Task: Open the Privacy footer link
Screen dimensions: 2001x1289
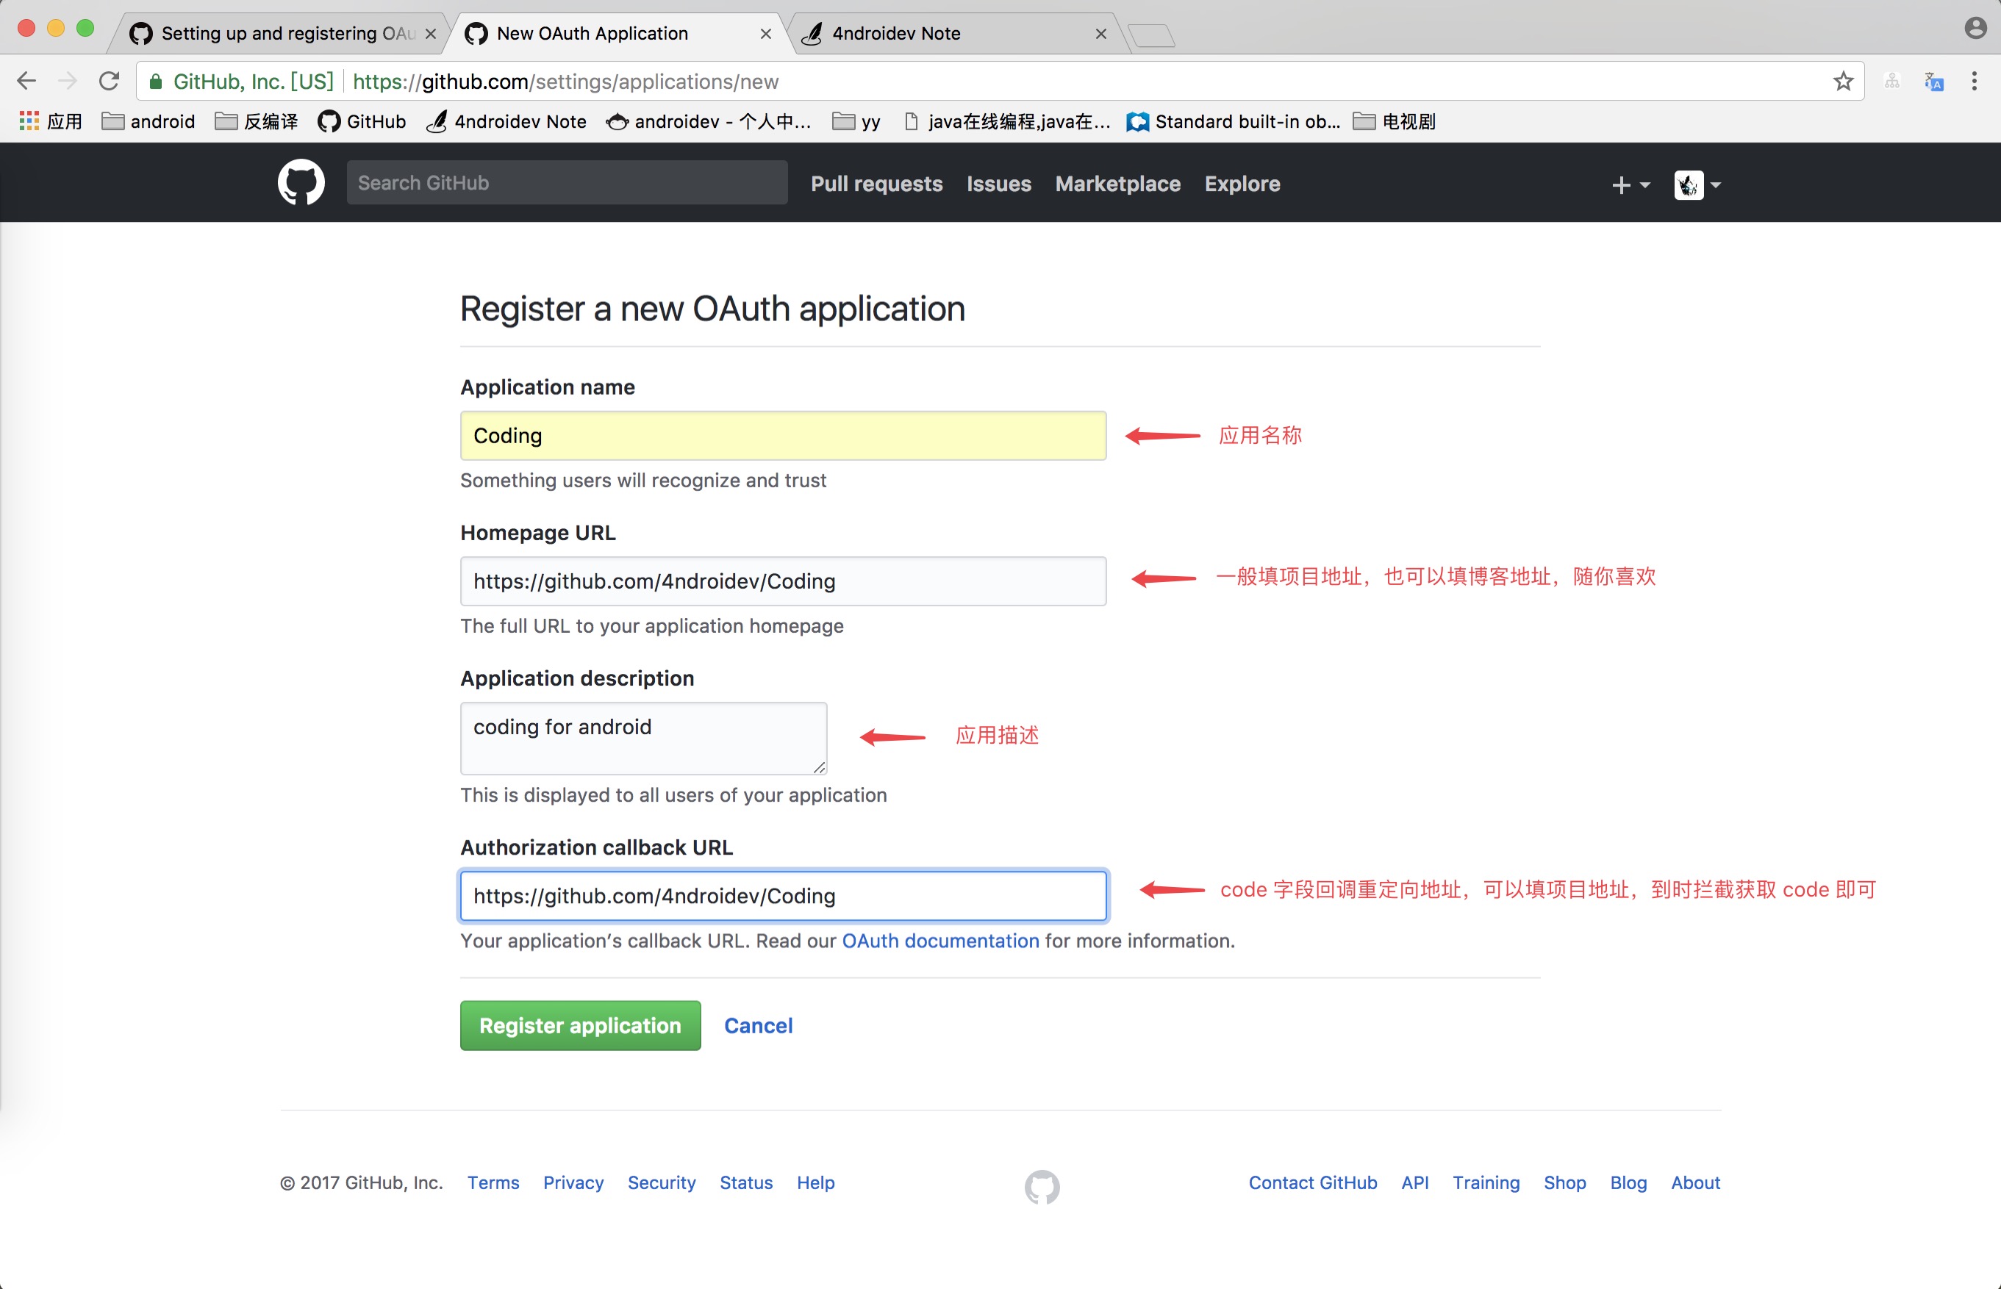Action: click(573, 1182)
